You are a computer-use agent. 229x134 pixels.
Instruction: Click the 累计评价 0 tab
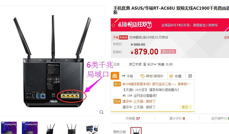177,118
